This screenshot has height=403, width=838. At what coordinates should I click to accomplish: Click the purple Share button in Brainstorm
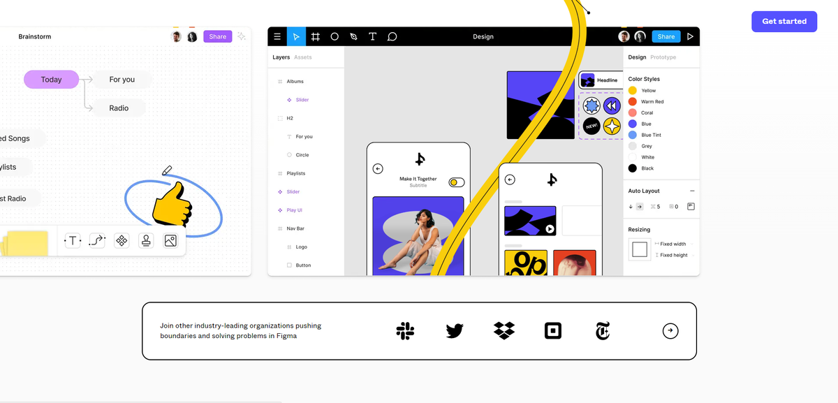(x=218, y=36)
